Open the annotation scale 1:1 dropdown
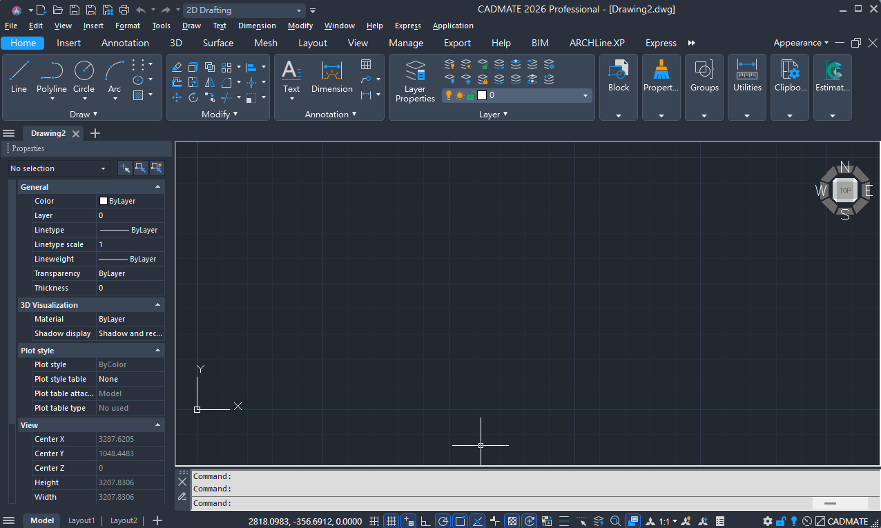This screenshot has width=881, height=528. point(668,521)
